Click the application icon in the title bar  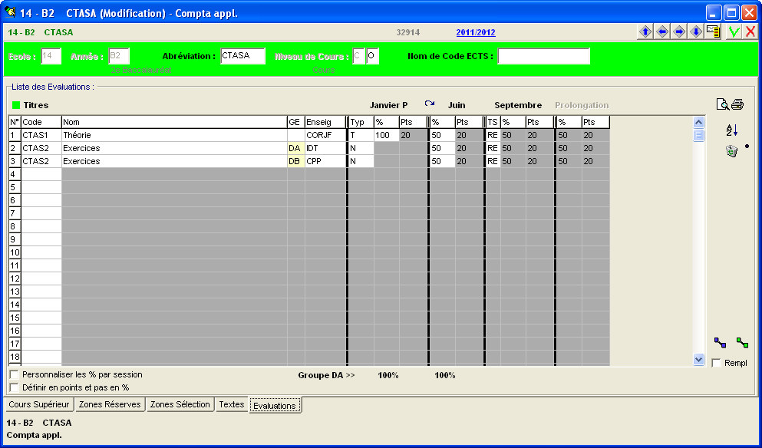pyautogui.click(x=10, y=12)
